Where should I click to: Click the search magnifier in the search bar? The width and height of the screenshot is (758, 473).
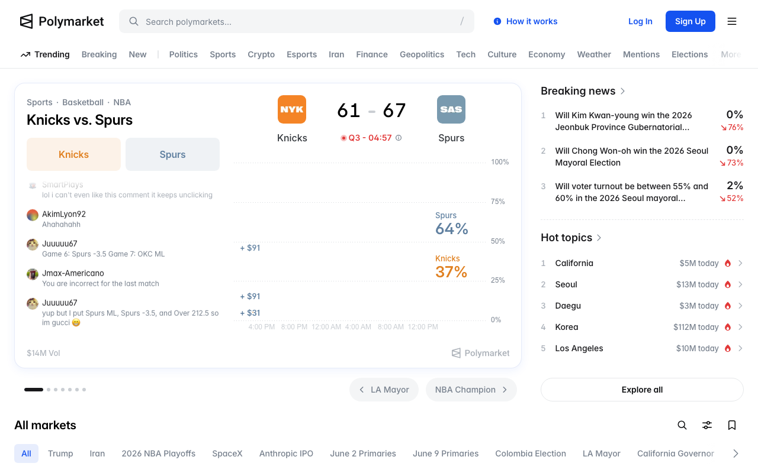coord(134,22)
